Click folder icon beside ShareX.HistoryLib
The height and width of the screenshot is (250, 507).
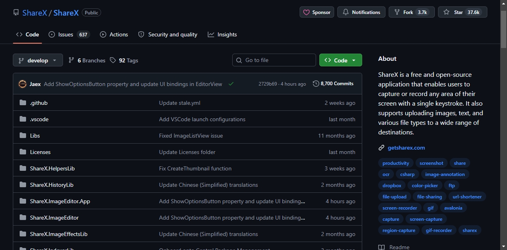click(x=23, y=185)
